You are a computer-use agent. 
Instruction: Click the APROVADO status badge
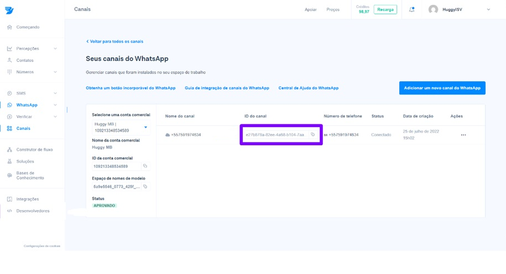pos(104,205)
